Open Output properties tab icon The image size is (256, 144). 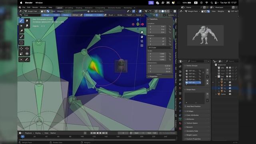click(x=180, y=76)
